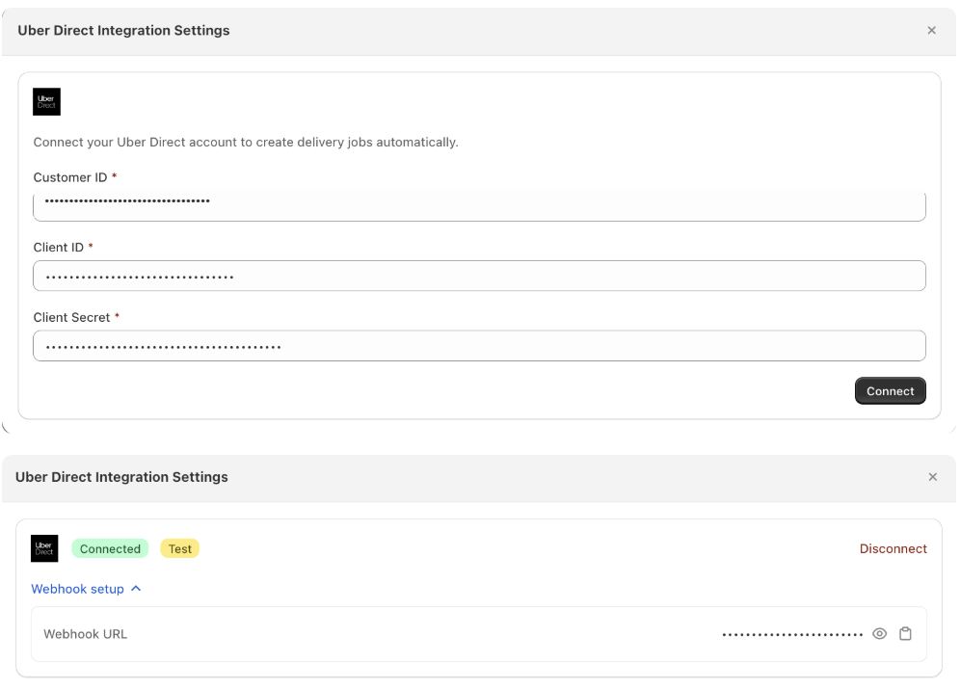Image resolution: width=960 pixels, height=690 pixels.
Task: Click the Client Secret label
Action: click(x=71, y=317)
